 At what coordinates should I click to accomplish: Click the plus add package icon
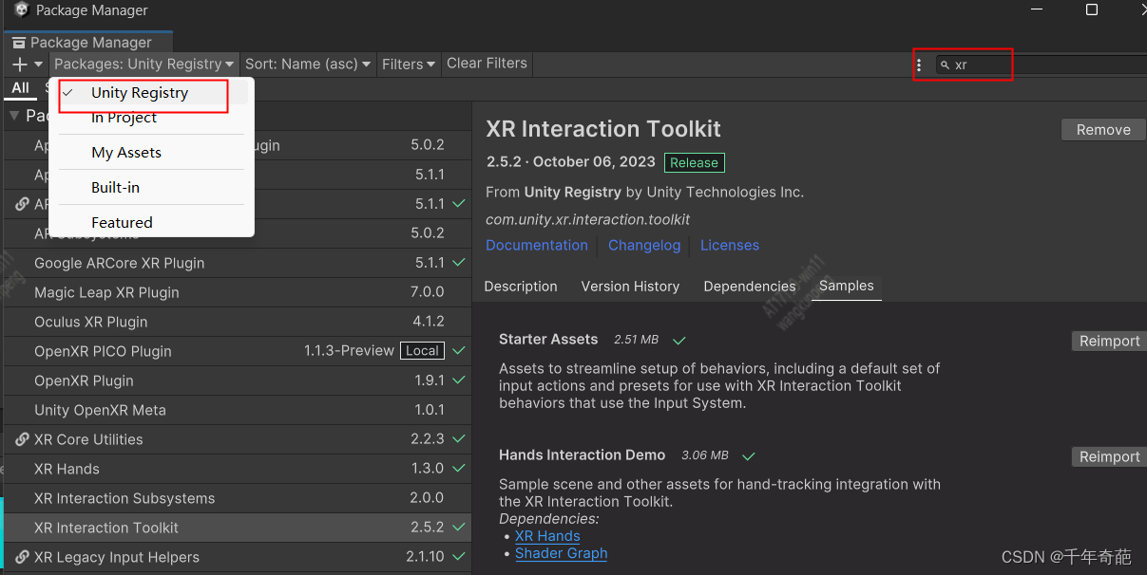coord(20,65)
